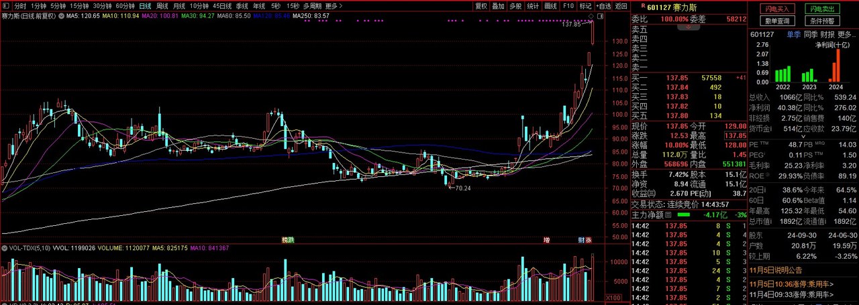Toggle 复权 price adjustment in the toolbar
Image resolution: width=859 pixels, height=305 pixels.
click(x=481, y=6)
